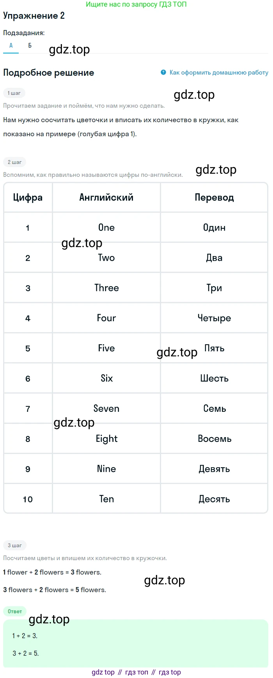Screen dimensions: 273x678
Task: Click the 'Подробное решение' heading
Action: coord(49,73)
